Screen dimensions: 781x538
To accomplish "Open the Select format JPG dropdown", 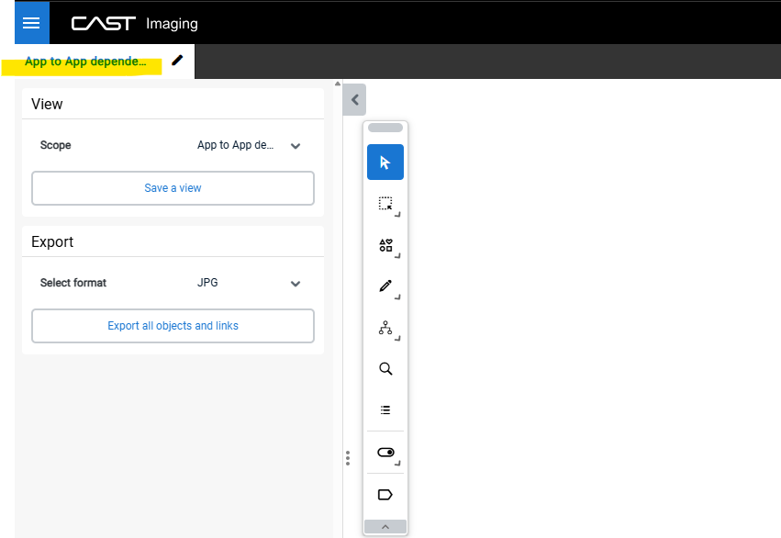I will pyautogui.click(x=296, y=284).
